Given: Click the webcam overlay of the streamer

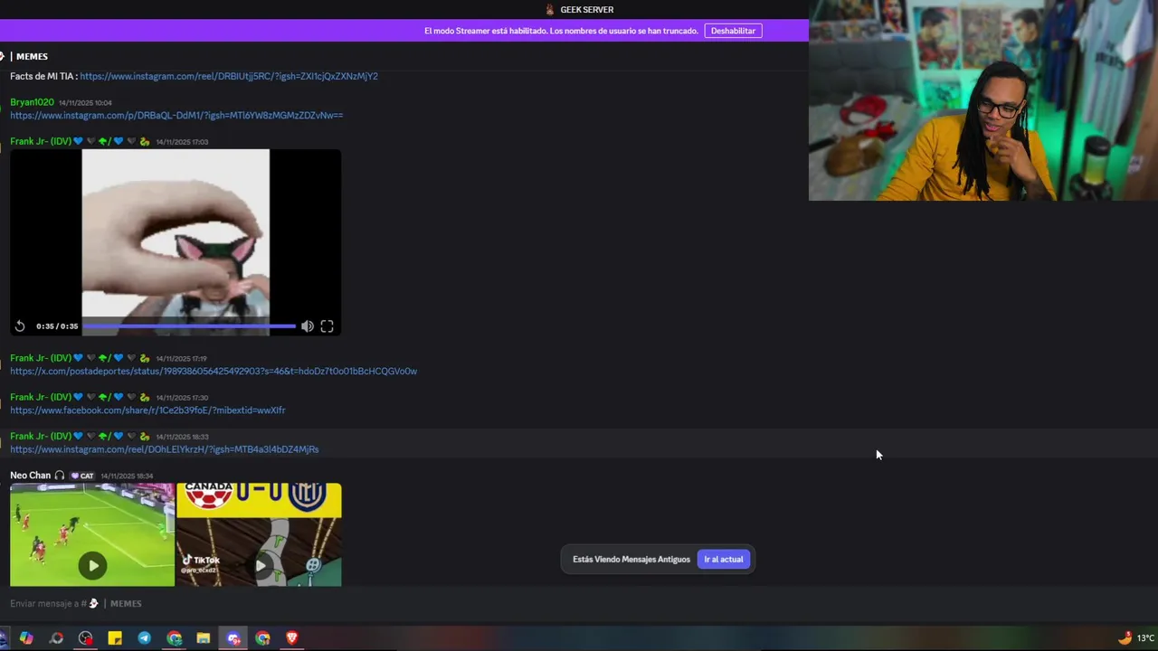Looking at the screenshot, I should tap(983, 100).
